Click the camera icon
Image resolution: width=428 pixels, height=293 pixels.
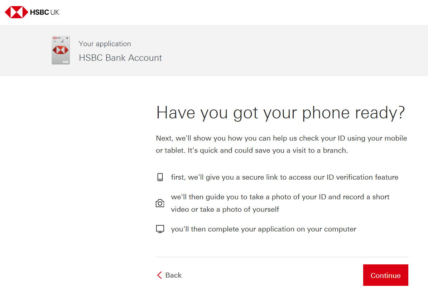(x=160, y=203)
